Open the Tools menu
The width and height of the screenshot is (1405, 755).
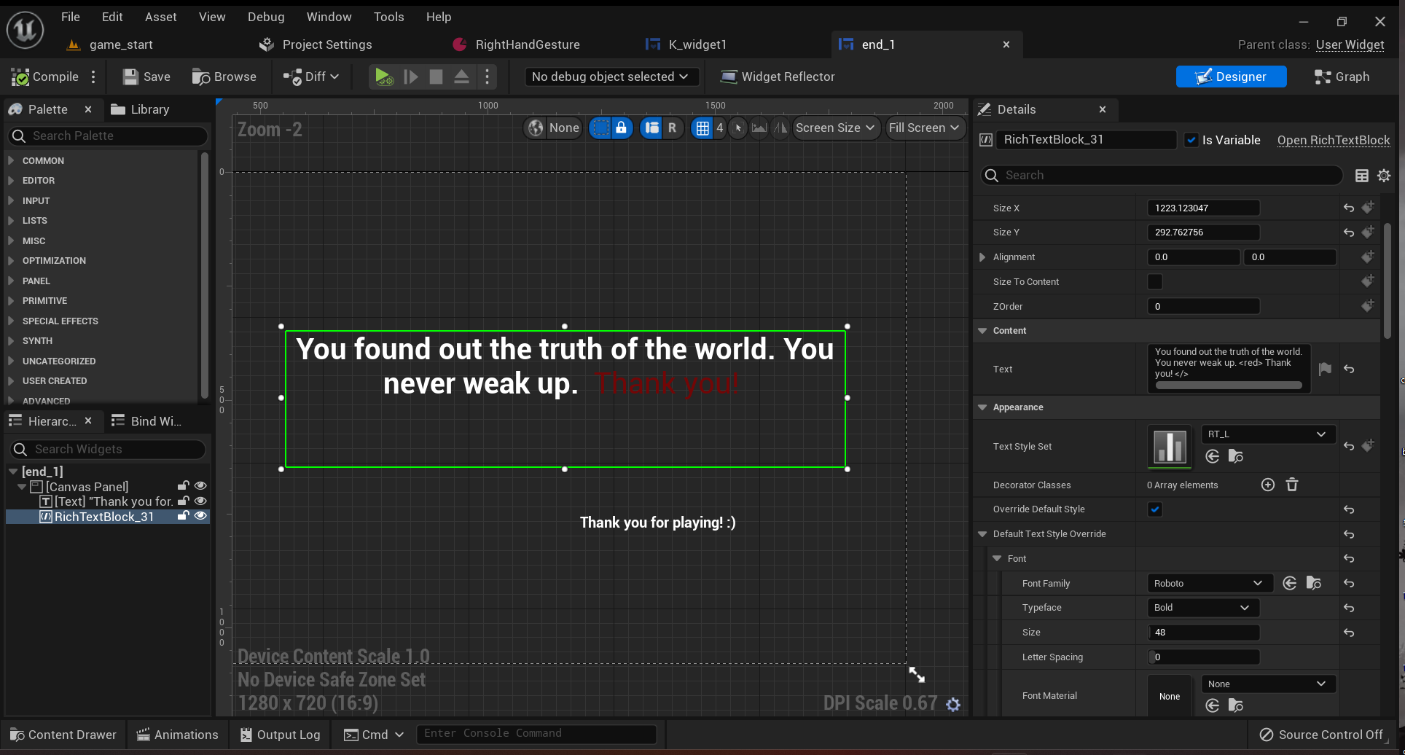388,17
